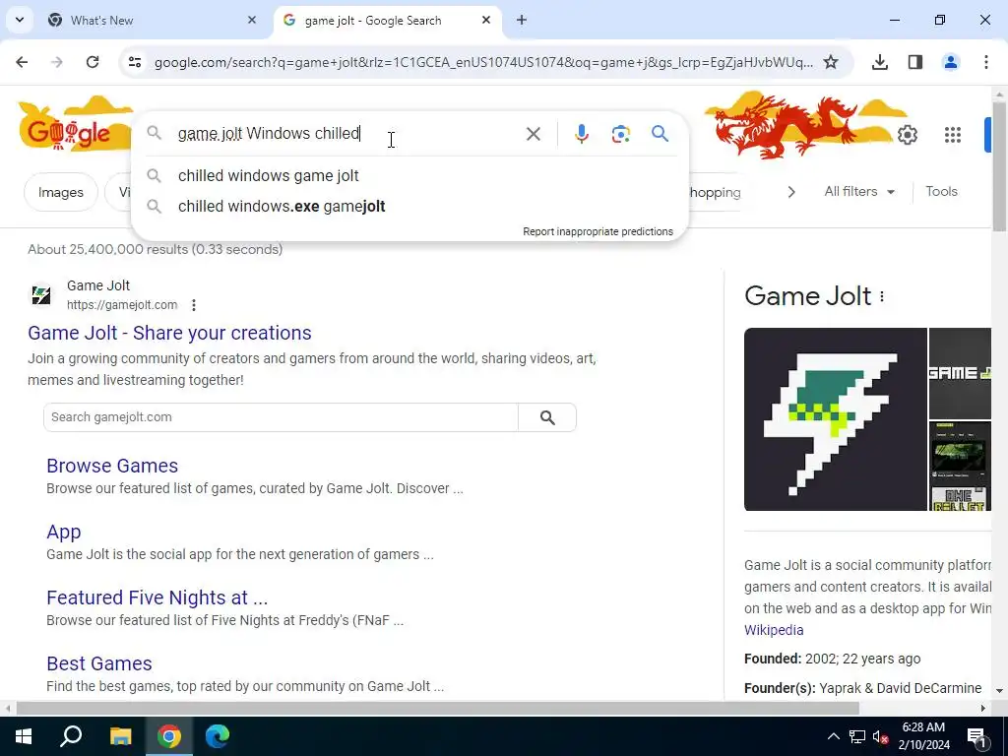Open Game Jolt - Share your creations

point(169,333)
